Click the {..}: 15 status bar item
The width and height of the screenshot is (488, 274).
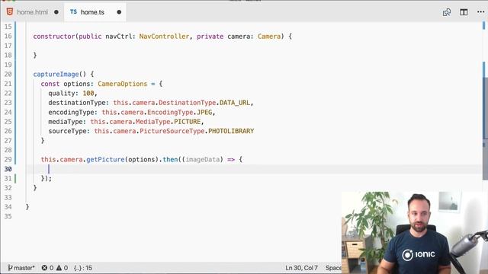pos(83,268)
